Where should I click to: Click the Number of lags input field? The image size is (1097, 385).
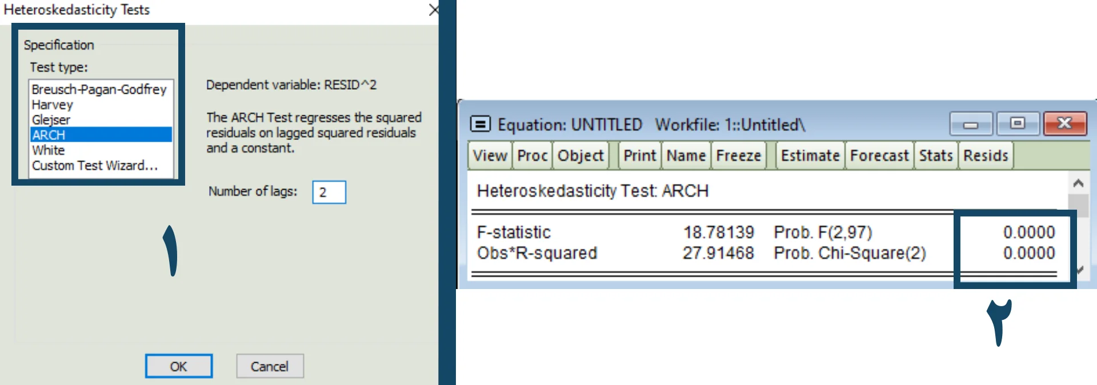[x=329, y=192]
